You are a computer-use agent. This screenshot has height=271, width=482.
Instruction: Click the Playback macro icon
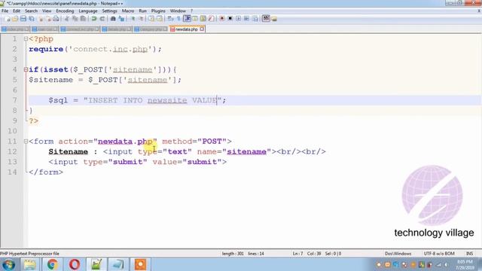click(x=238, y=19)
